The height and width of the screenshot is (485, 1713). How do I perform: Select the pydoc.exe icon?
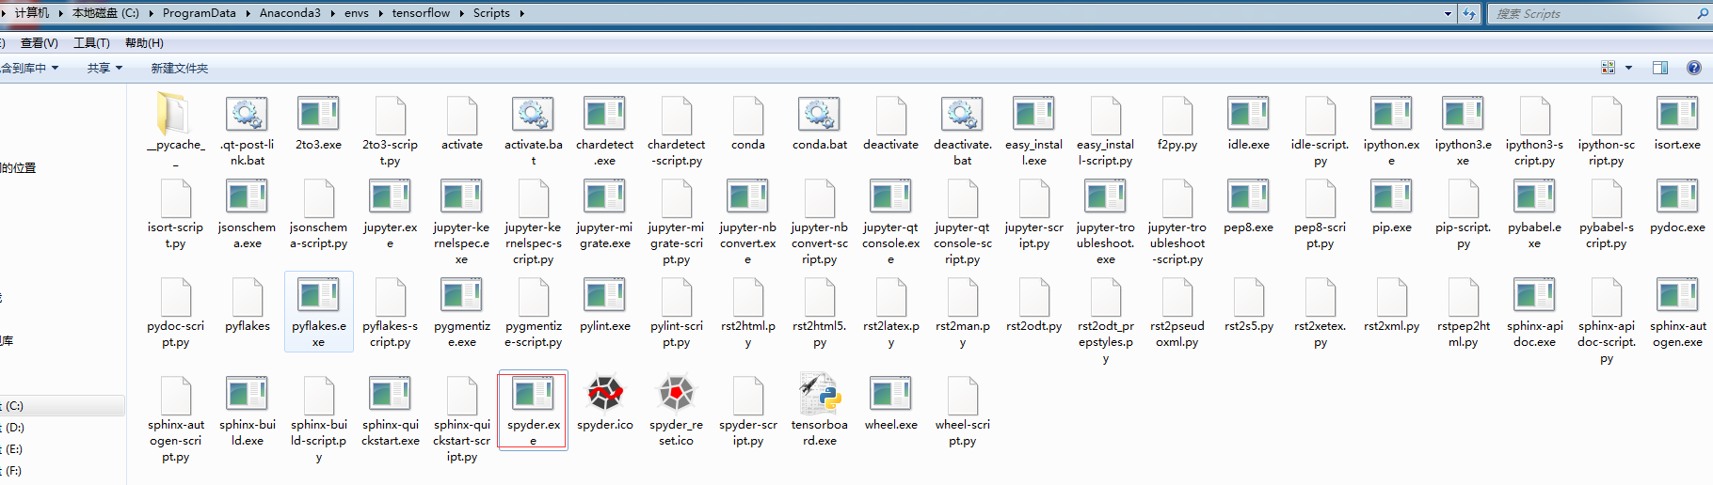click(x=1677, y=197)
